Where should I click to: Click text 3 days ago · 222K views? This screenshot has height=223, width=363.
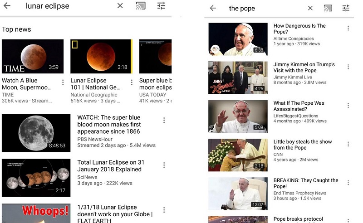coord(105,183)
